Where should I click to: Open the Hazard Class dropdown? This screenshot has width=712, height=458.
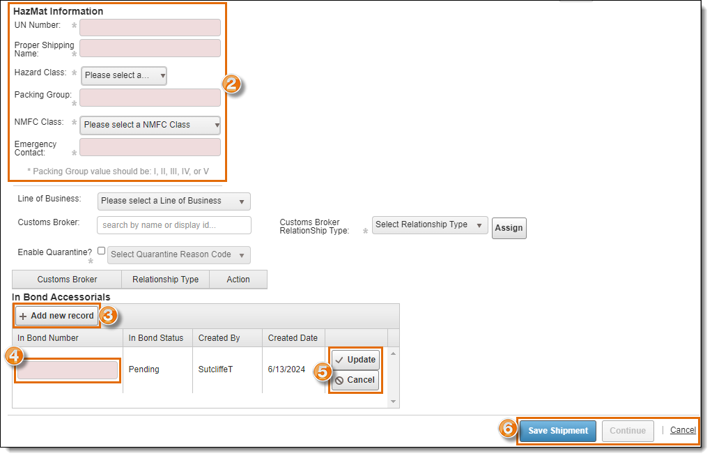[x=124, y=75]
